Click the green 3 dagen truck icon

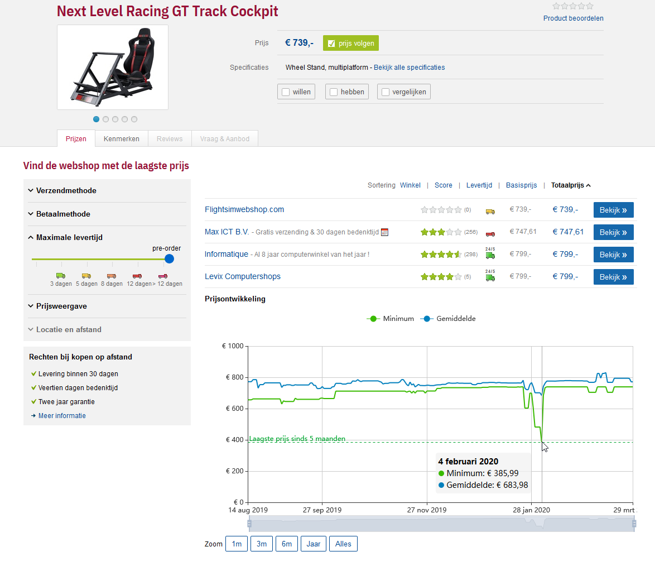(60, 276)
